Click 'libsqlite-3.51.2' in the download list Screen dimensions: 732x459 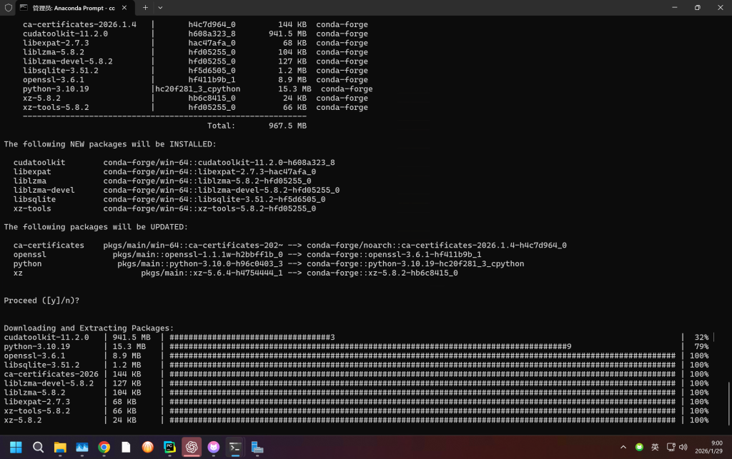pyautogui.click(x=41, y=365)
